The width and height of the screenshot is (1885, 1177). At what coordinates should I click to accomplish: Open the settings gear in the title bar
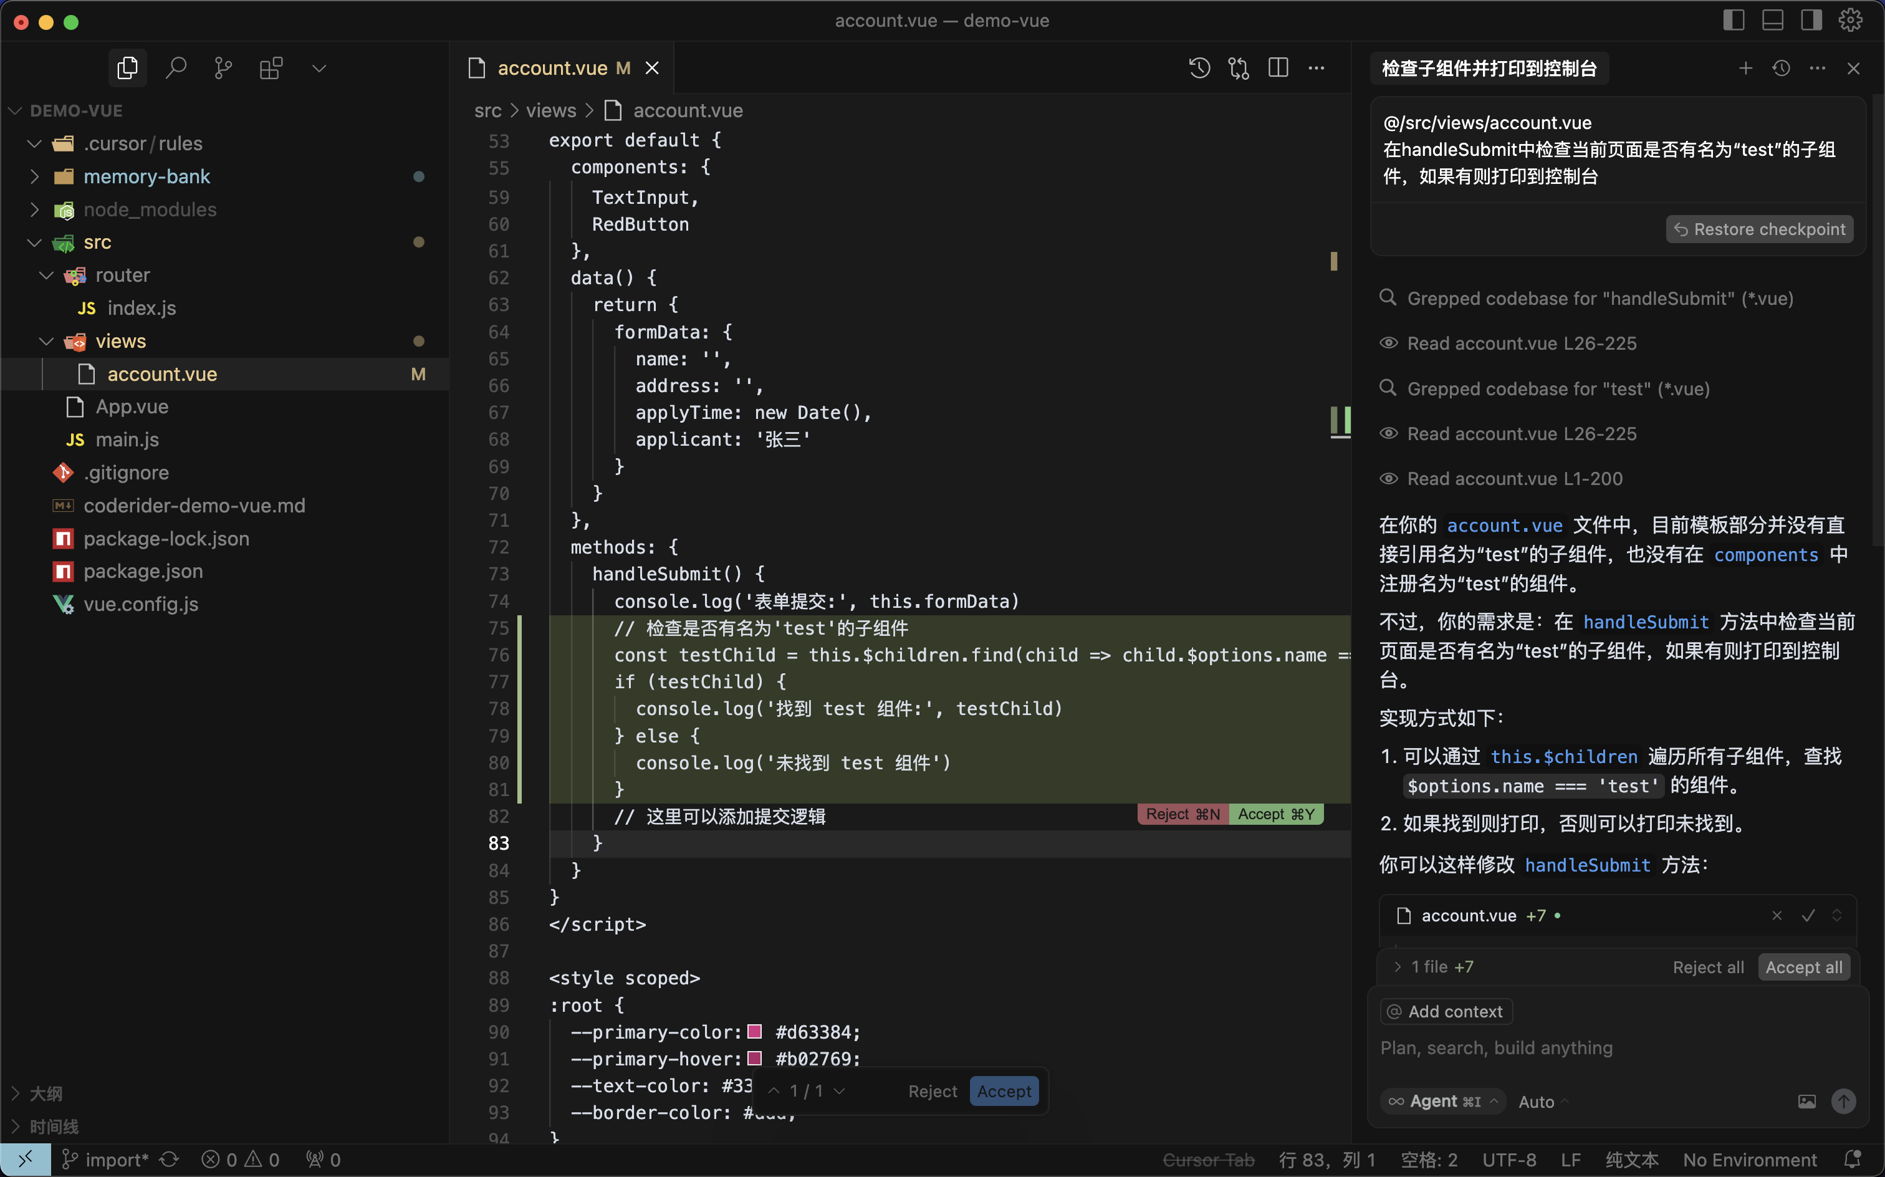point(1850,19)
